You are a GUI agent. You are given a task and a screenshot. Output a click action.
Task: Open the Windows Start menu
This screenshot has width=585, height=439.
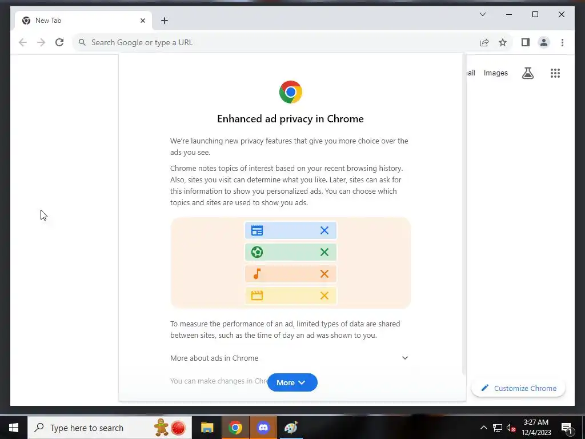pyautogui.click(x=14, y=428)
